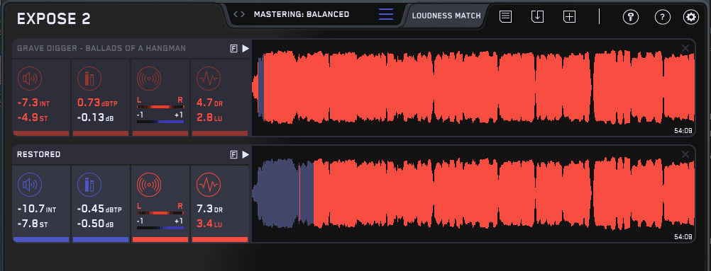Click the add track plus icon
This screenshot has width=711, height=271.
point(569,17)
